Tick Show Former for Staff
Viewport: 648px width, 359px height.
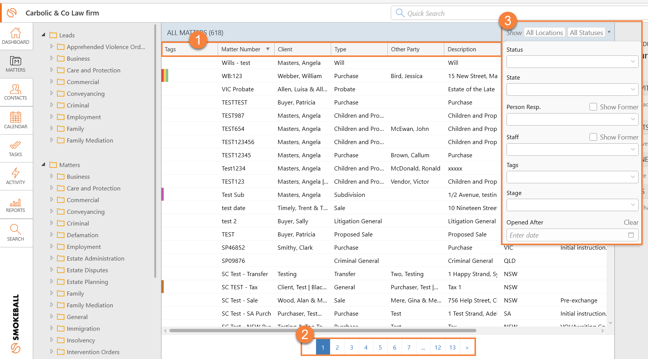pyautogui.click(x=593, y=137)
